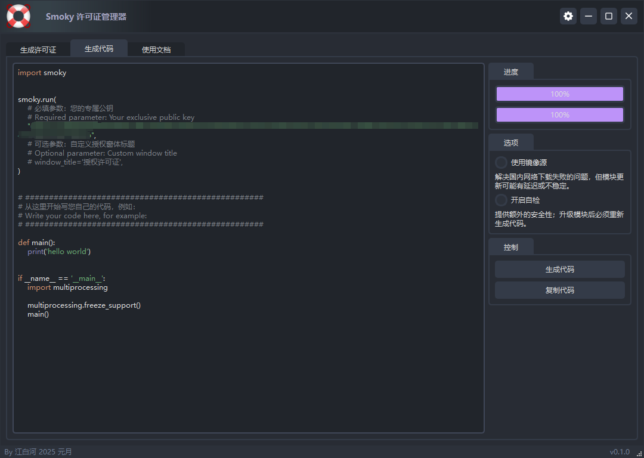Click the lifebuoy app logo
The height and width of the screenshot is (458, 644).
point(18,16)
